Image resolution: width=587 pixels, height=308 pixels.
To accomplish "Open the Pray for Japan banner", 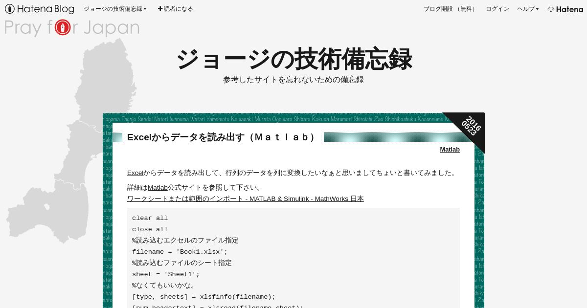I will tap(72, 27).
